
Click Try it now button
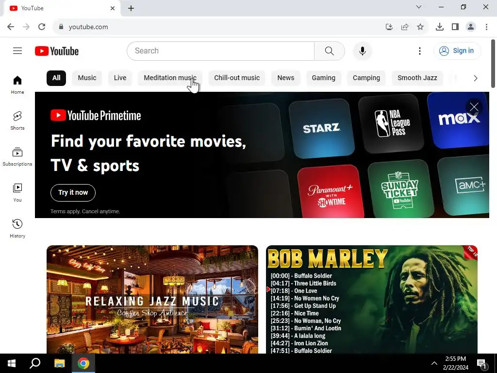73,192
